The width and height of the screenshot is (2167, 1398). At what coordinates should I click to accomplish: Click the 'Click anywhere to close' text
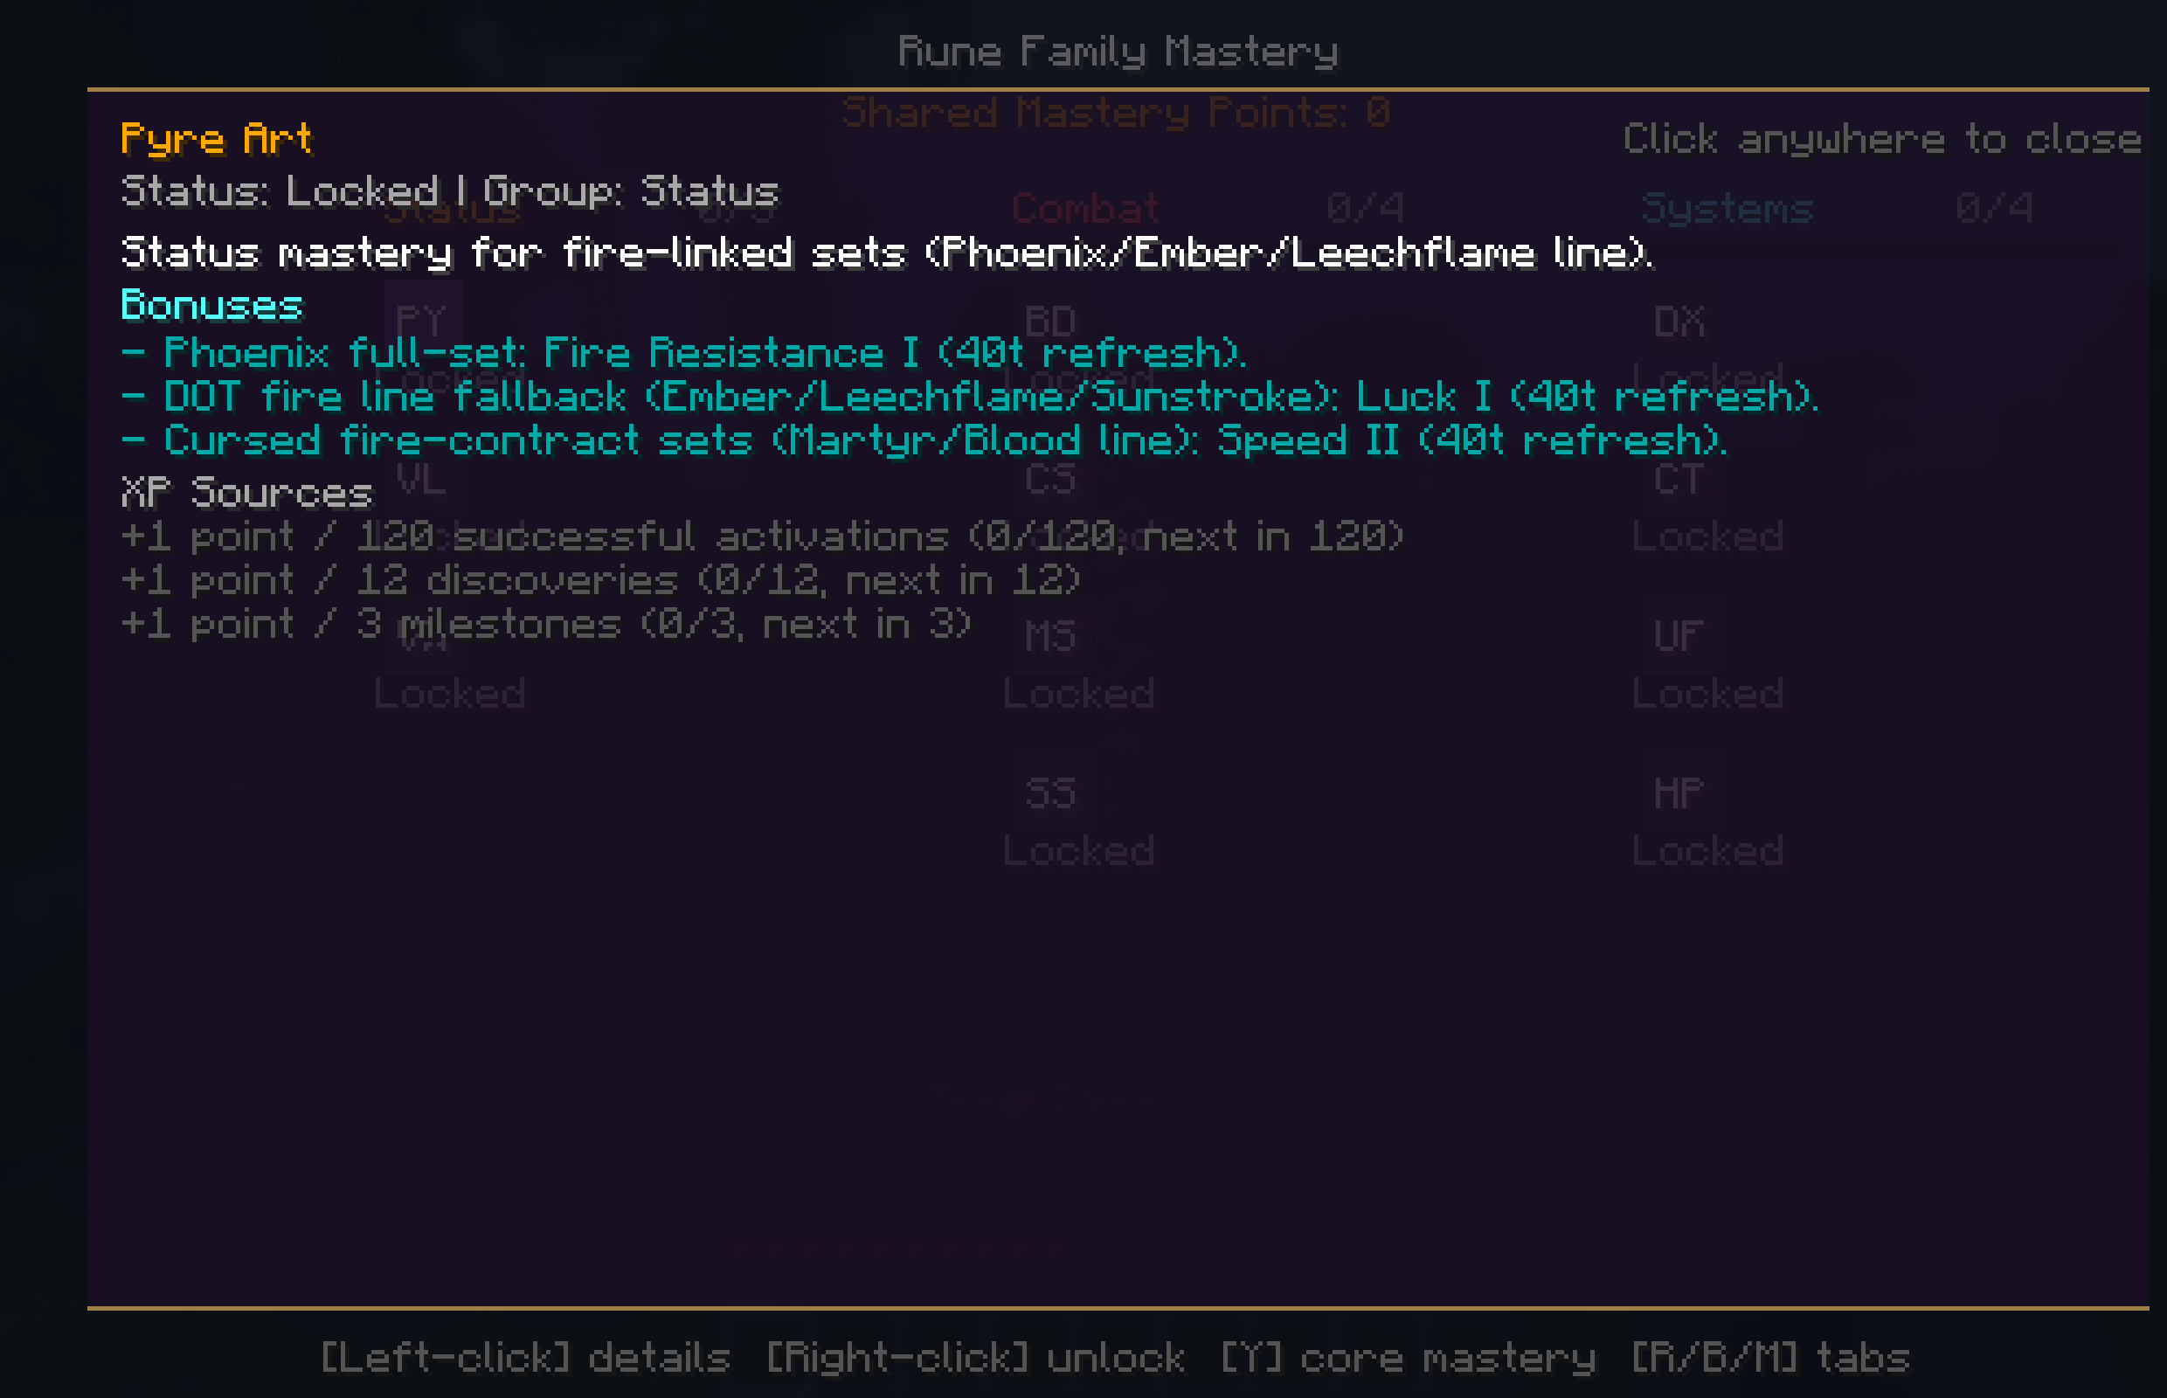1882,140
